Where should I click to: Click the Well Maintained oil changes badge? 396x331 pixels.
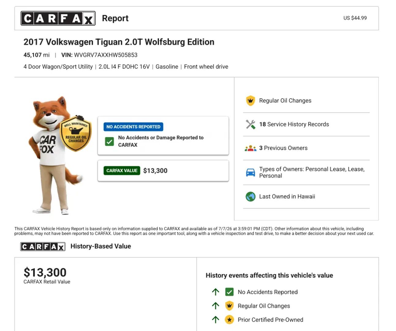point(76,134)
